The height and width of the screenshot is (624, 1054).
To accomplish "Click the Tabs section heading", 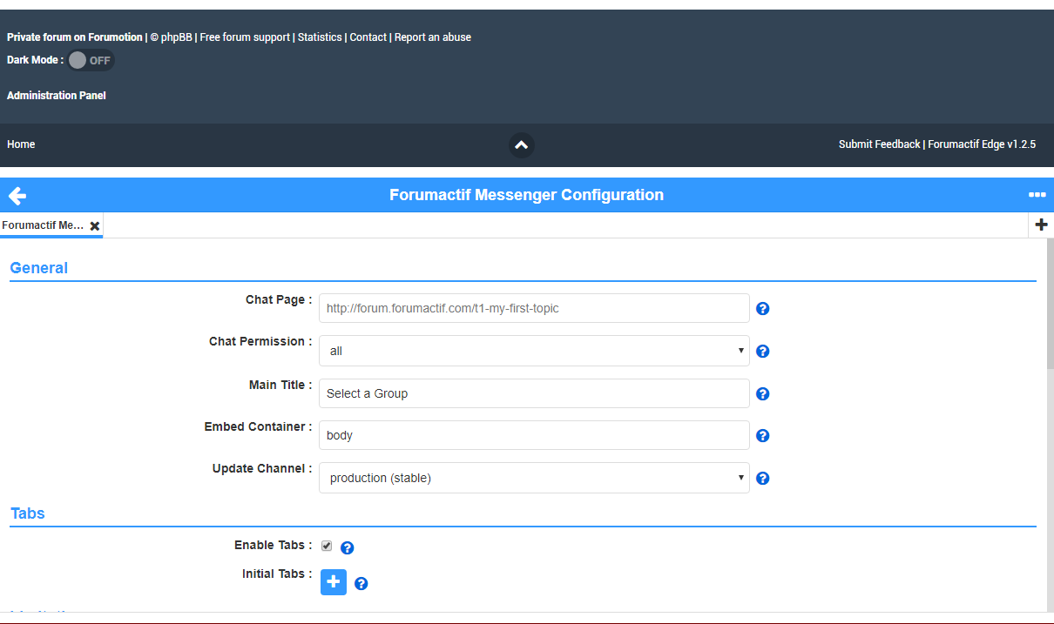I will [x=27, y=513].
